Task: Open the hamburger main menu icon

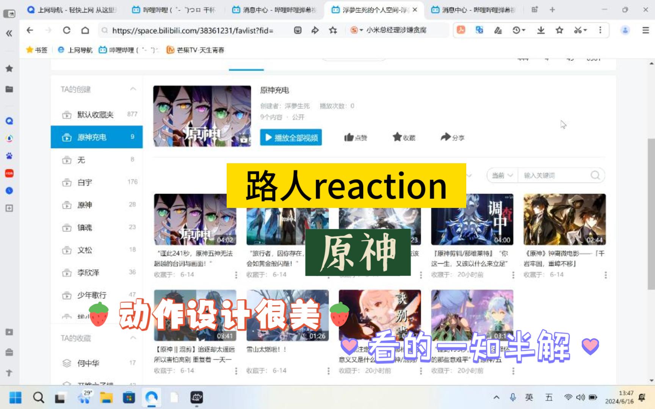Action: coord(646,30)
